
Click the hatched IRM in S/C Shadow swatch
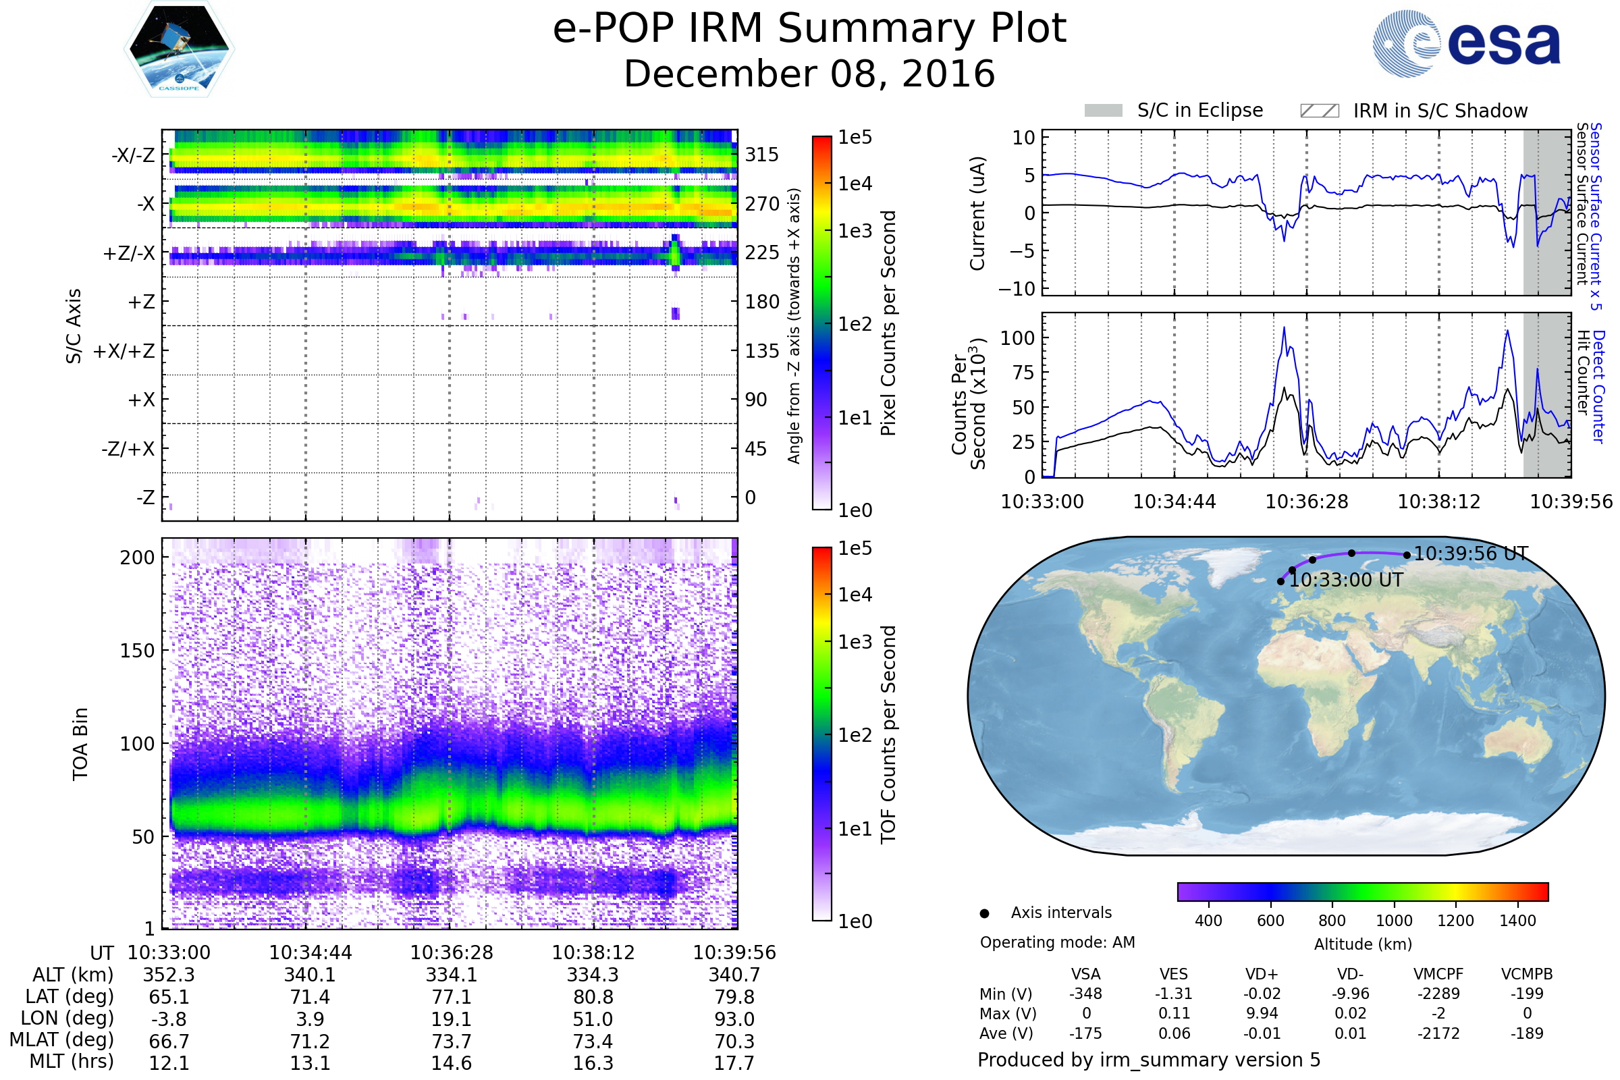coord(1319,111)
